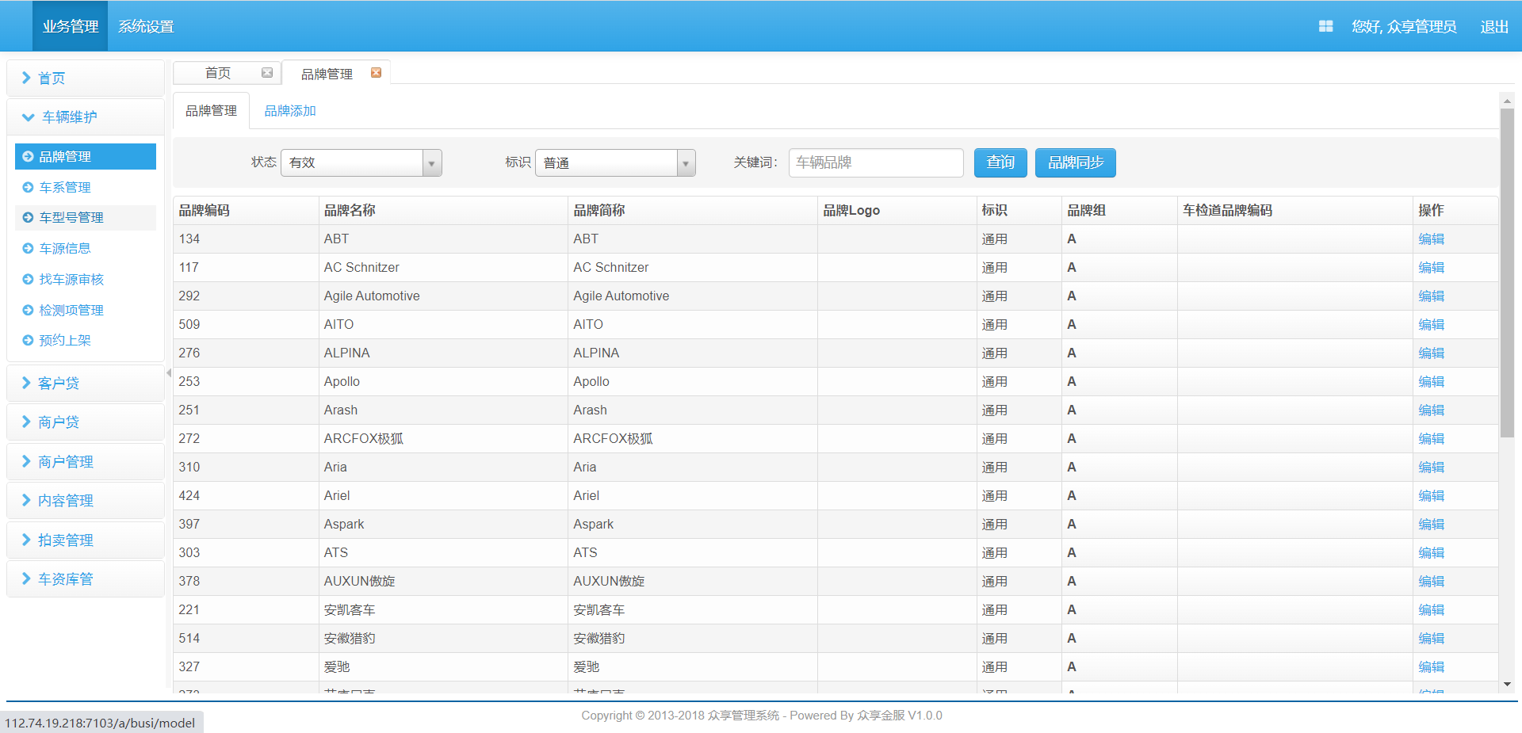Collapse the 车辆维护 sidebar section
Image resolution: width=1522 pixels, height=733 pixels.
tap(86, 117)
